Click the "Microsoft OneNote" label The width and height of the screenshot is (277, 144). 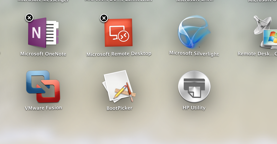point(43,54)
